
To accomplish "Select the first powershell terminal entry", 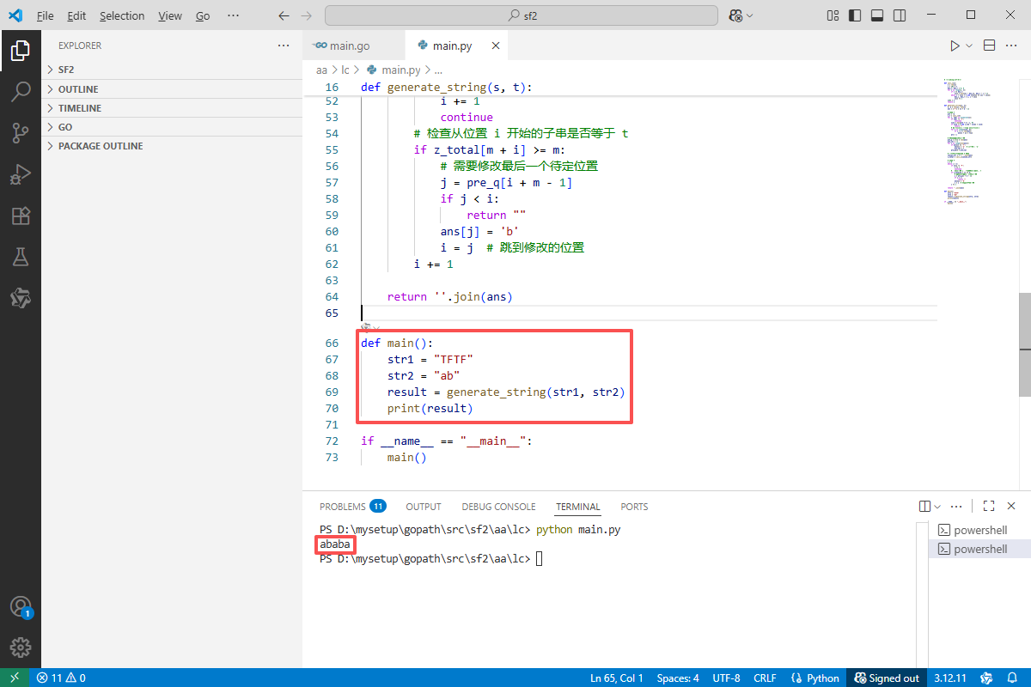I will pyautogui.click(x=979, y=530).
